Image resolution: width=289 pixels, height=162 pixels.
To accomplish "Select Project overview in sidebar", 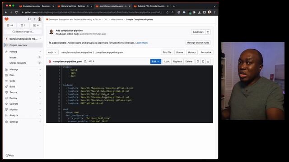I will (23, 45).
